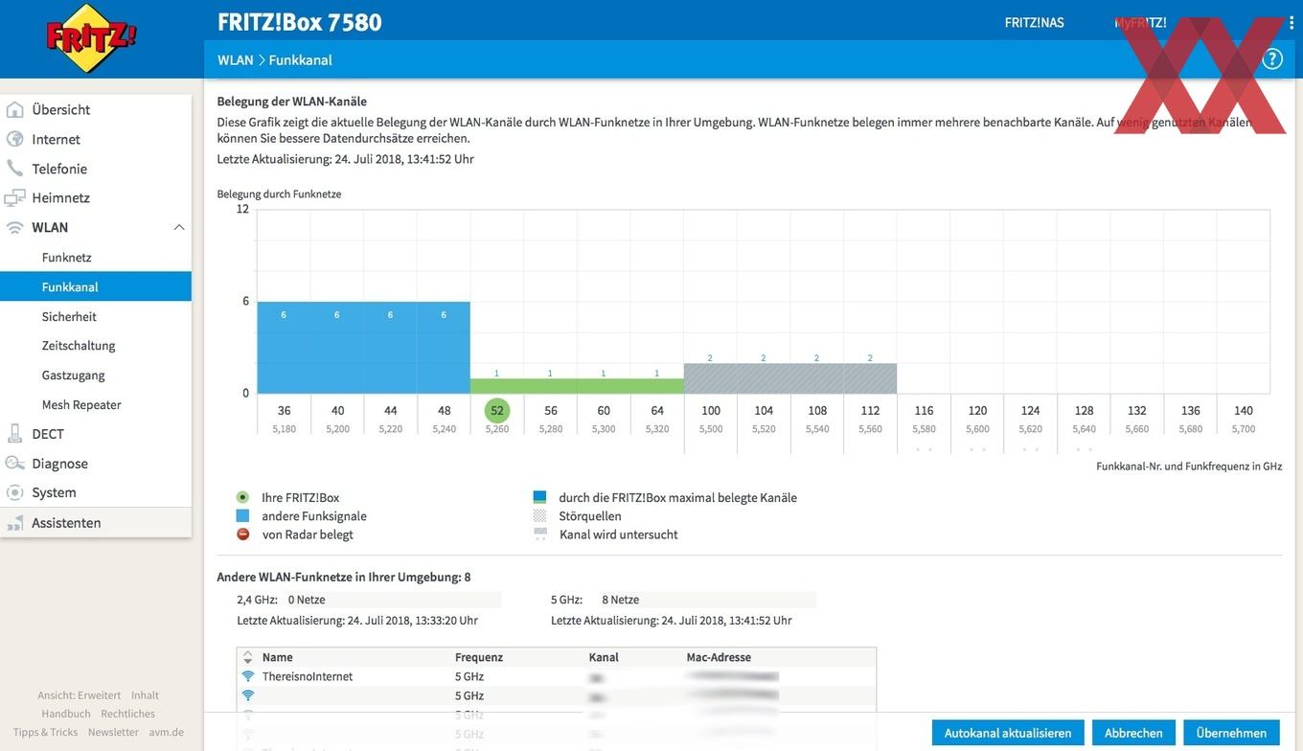Go to Gastzugang submenu

[74, 375]
